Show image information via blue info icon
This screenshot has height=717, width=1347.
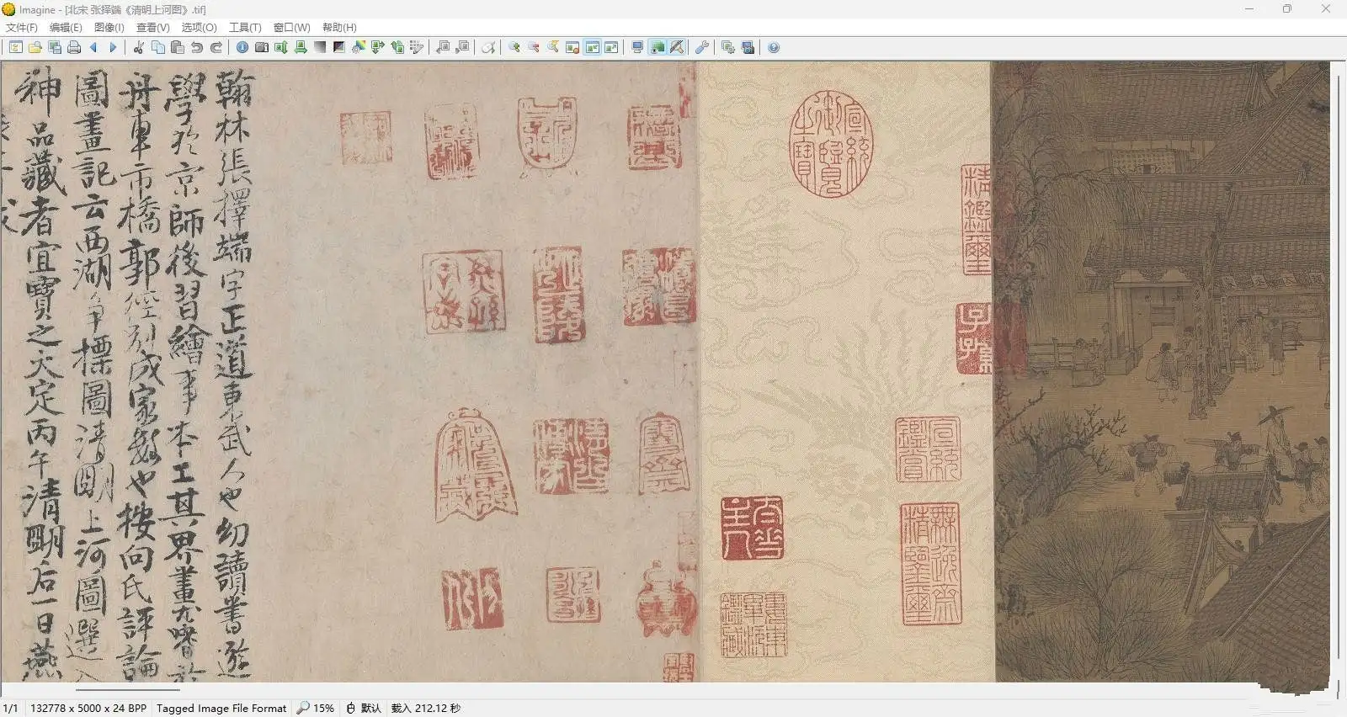coord(242,47)
